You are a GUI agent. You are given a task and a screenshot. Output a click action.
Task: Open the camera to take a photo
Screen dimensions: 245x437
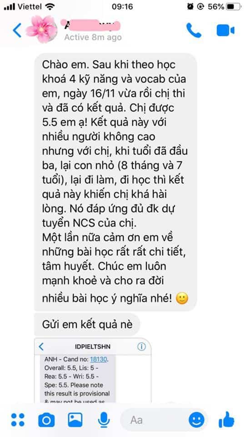coord(46,420)
